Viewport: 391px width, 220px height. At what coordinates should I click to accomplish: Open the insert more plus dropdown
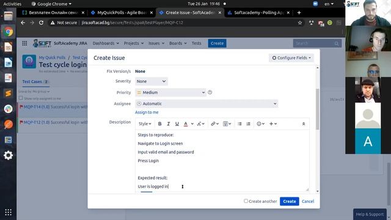(x=273, y=123)
